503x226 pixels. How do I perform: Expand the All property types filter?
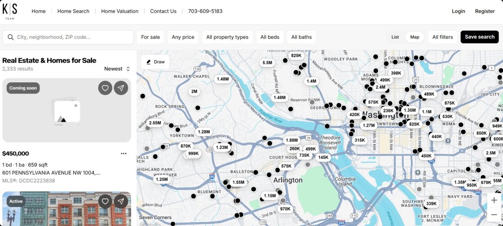pyautogui.click(x=227, y=37)
